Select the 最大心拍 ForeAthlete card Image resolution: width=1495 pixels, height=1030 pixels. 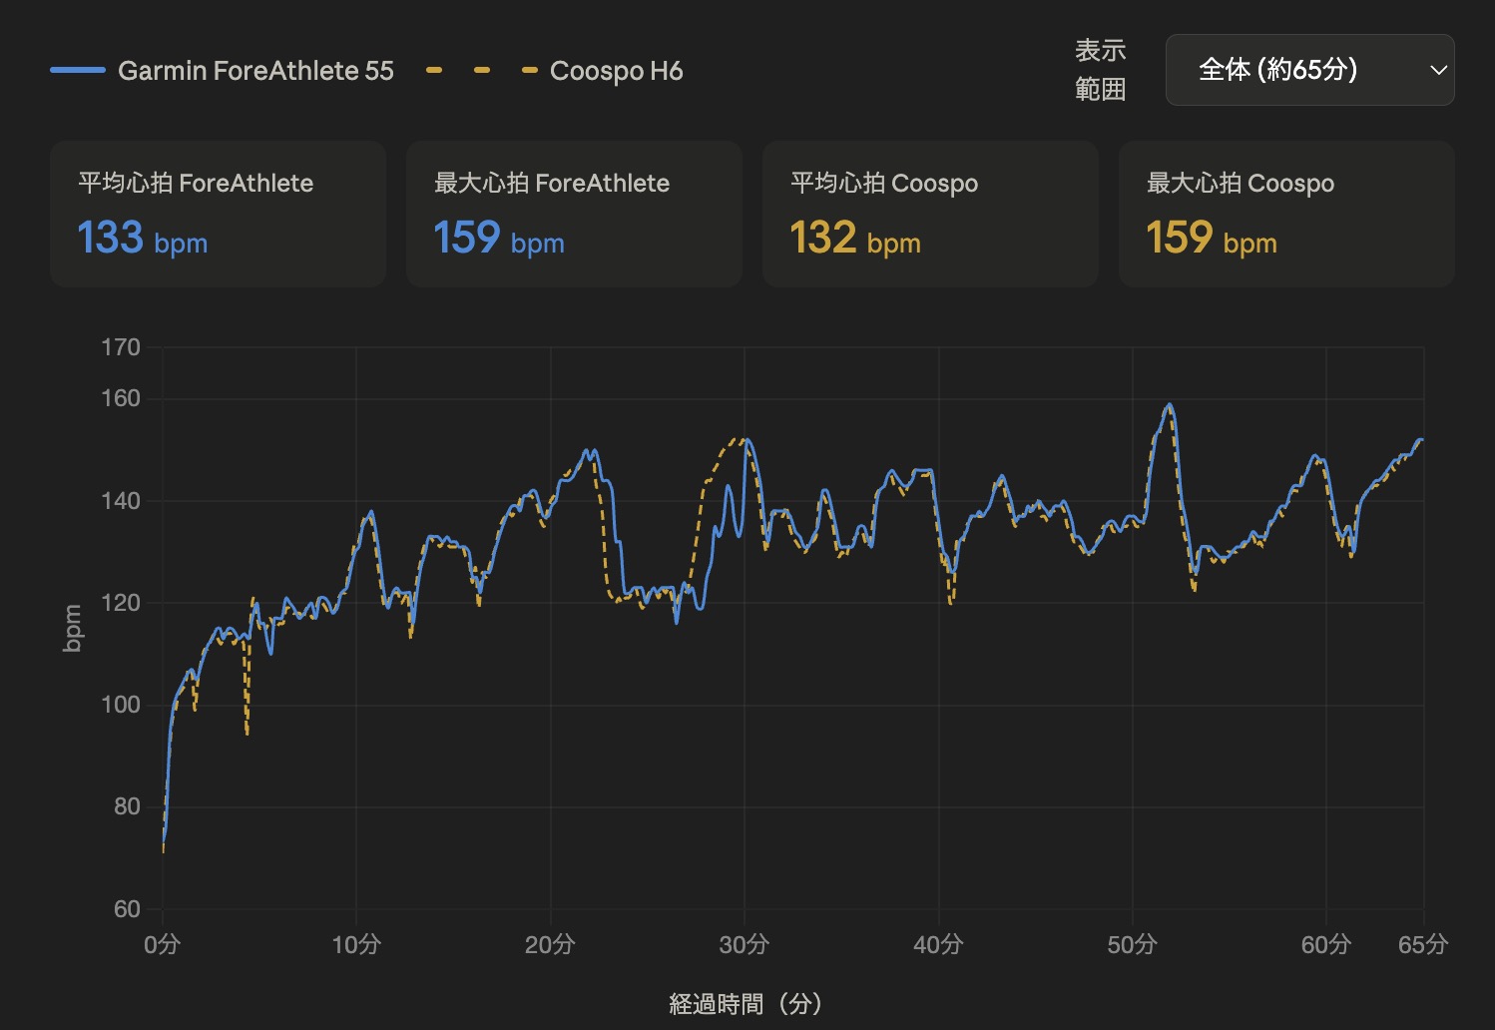(x=574, y=214)
